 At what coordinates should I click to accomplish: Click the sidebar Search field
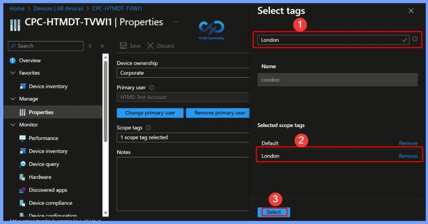[46, 46]
